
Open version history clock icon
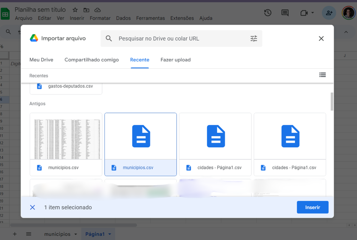pyautogui.click(x=267, y=13)
